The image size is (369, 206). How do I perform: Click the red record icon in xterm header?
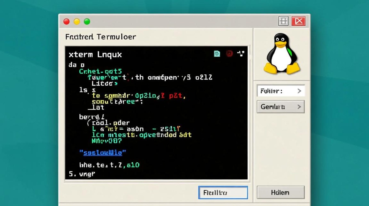point(230,54)
